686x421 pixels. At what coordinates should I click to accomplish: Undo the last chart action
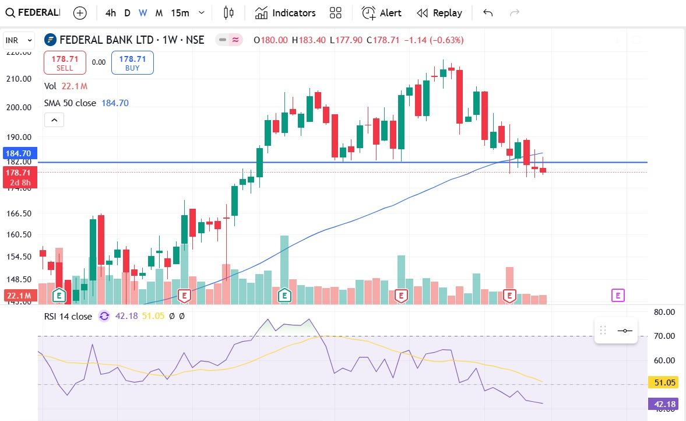click(x=488, y=13)
